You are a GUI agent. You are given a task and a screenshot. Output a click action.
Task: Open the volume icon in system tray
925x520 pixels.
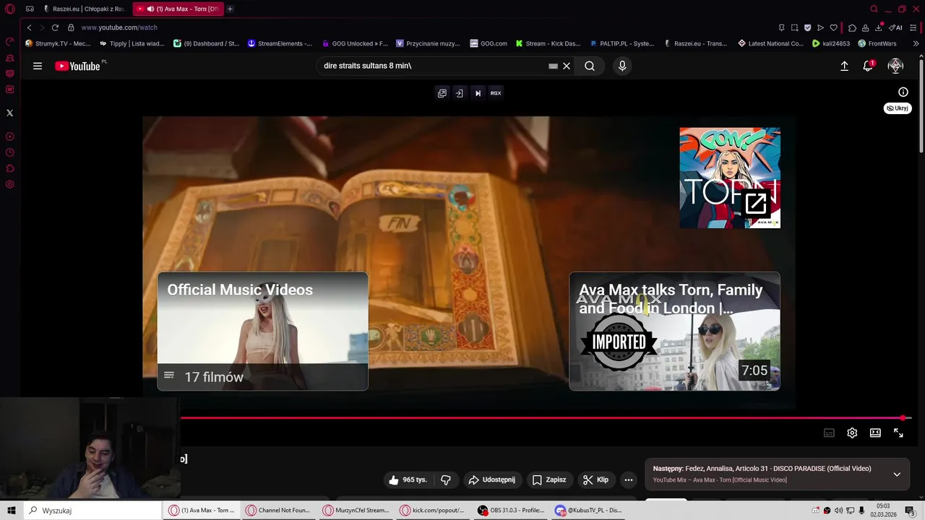point(838,511)
